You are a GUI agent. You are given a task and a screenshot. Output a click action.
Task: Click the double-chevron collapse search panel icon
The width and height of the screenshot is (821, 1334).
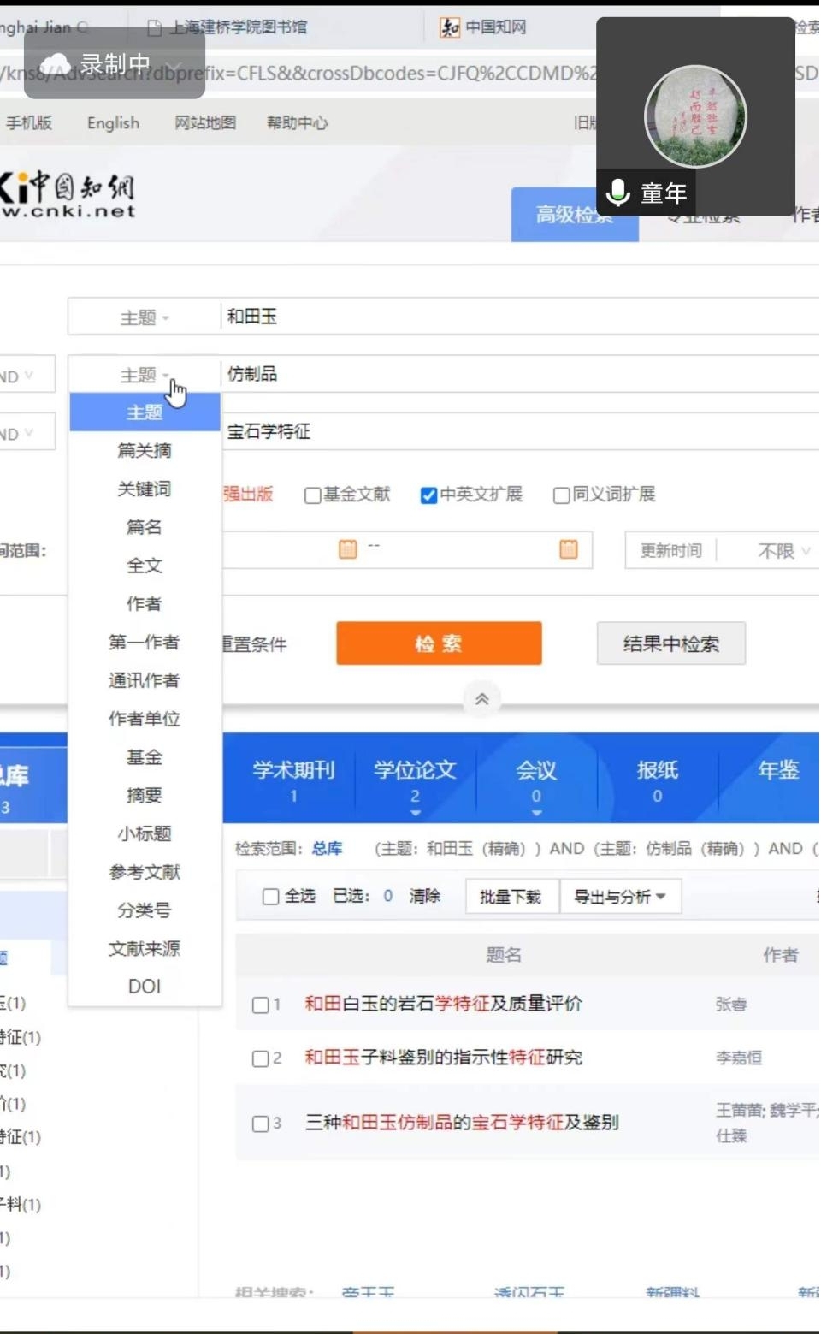pos(482,699)
